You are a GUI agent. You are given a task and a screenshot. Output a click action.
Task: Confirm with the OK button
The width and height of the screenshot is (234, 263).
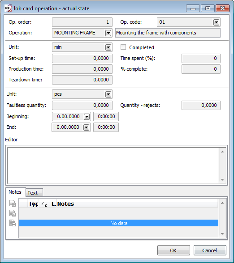tap(173, 250)
